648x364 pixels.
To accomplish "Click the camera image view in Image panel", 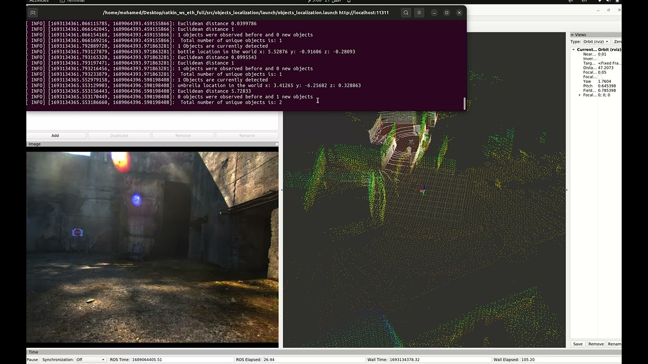I will pos(152,247).
